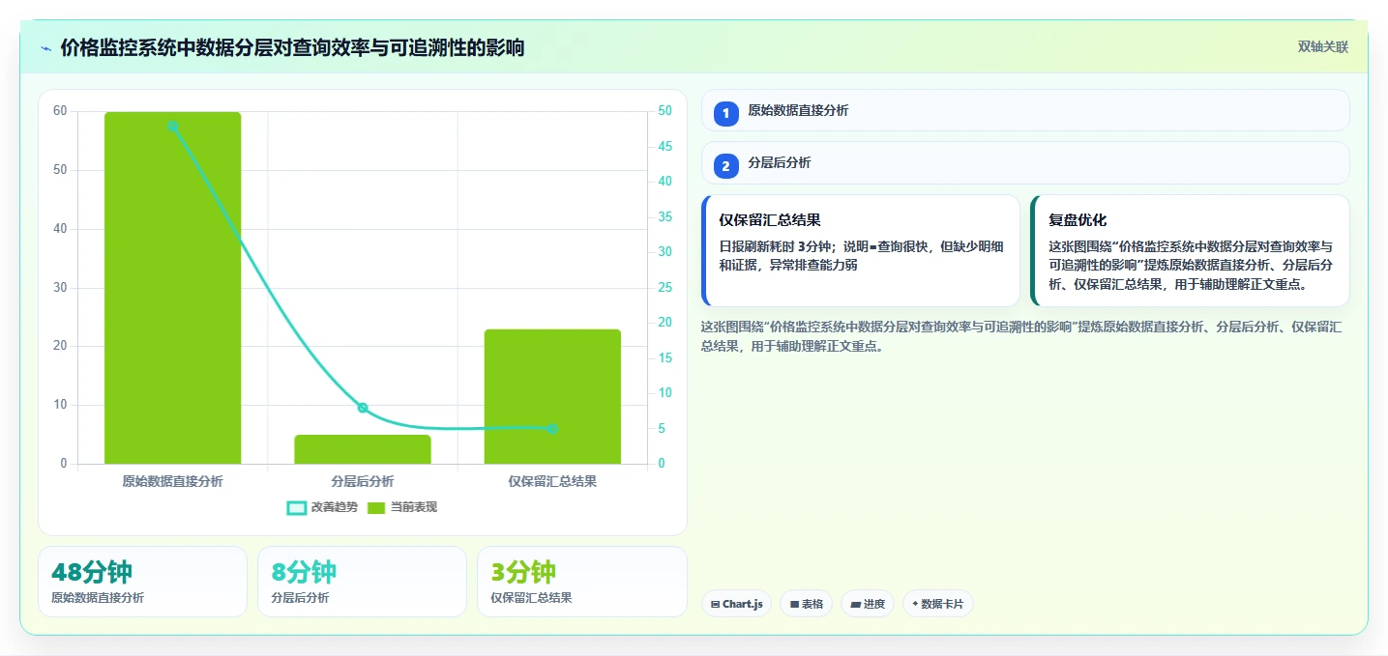Select step 2 number badge

click(726, 166)
